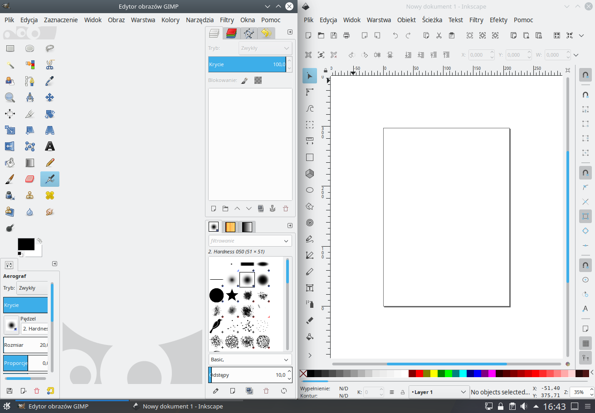Image resolution: width=595 pixels, height=413 pixels.
Task: Toggle Inkscape ruler lock padlock icon
Action: 325,71
